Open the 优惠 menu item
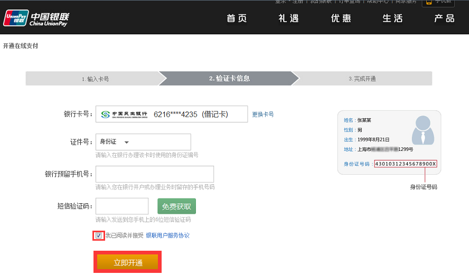The image size is (469, 275). [341, 18]
